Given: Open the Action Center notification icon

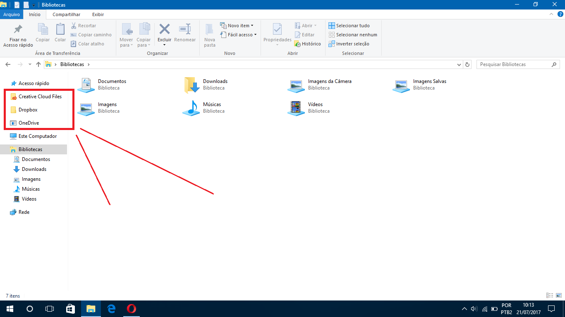Looking at the screenshot, I should coord(551,309).
